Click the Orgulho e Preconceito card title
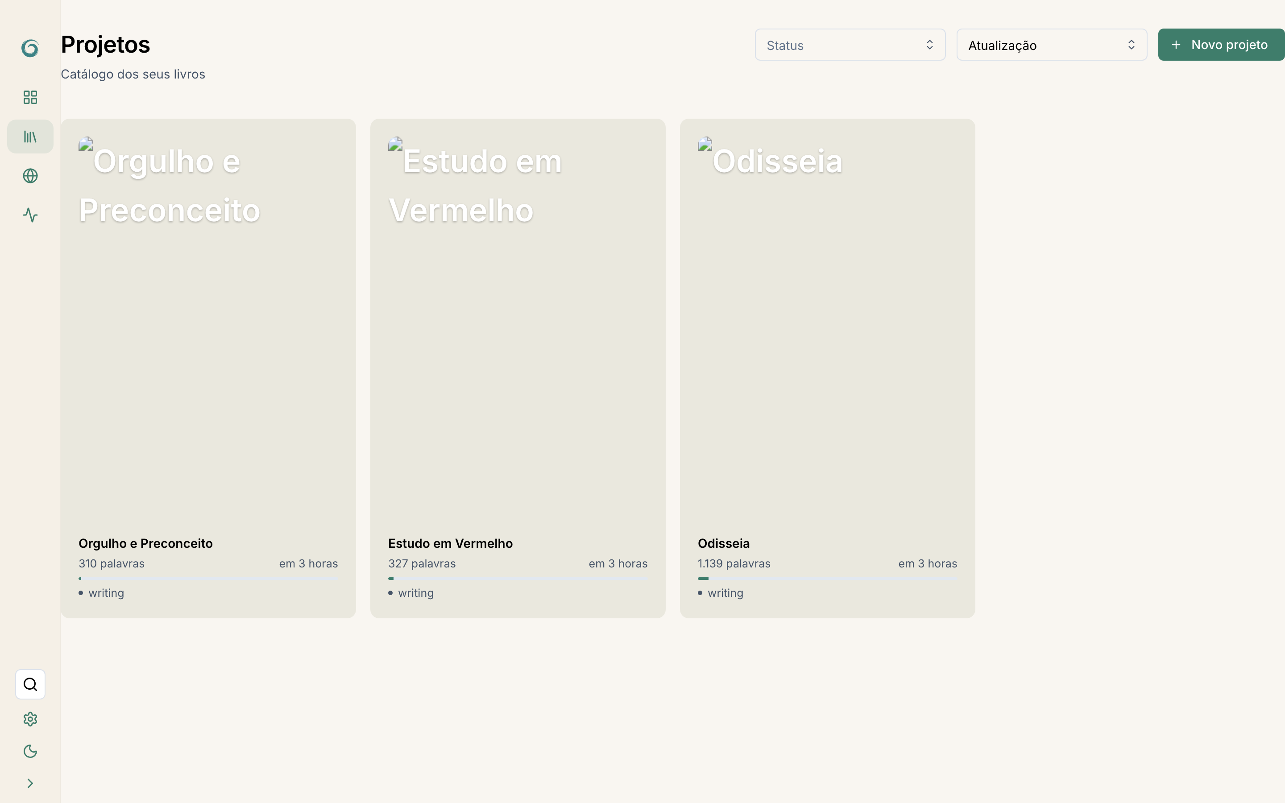 click(x=145, y=543)
